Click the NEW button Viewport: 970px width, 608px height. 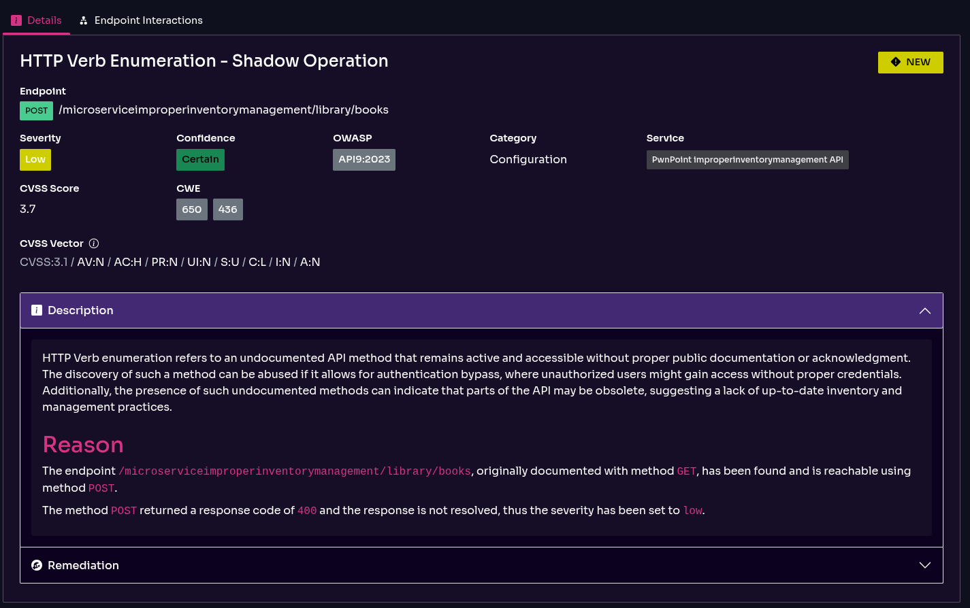[910, 62]
